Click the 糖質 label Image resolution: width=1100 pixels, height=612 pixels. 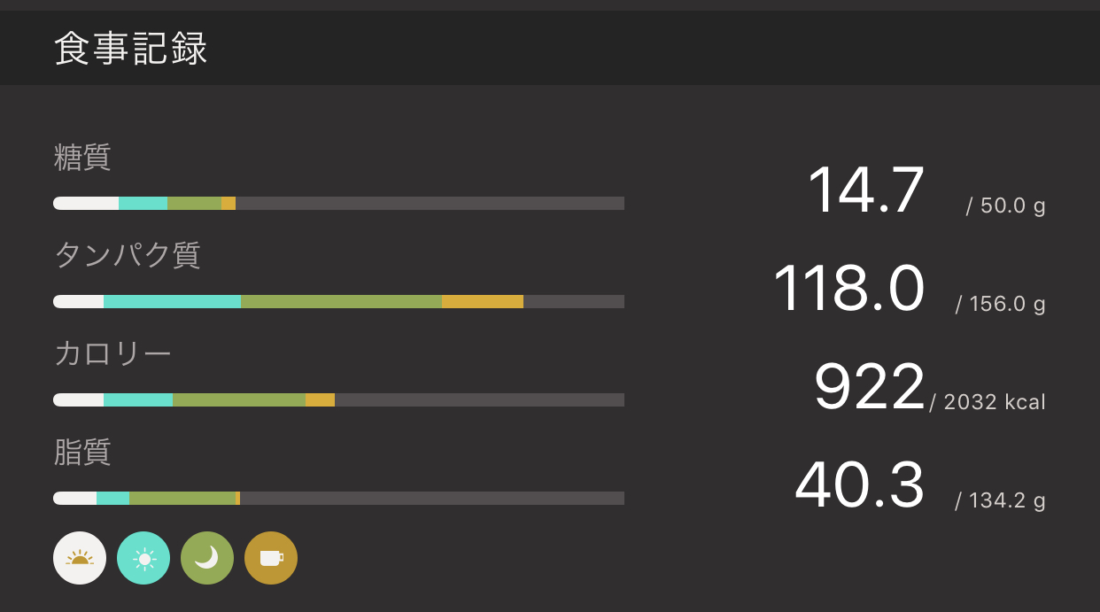pos(82,158)
